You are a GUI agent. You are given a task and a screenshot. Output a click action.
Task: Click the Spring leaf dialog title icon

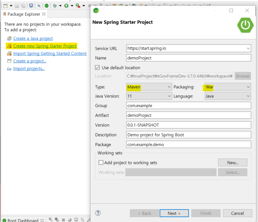click(x=96, y=10)
